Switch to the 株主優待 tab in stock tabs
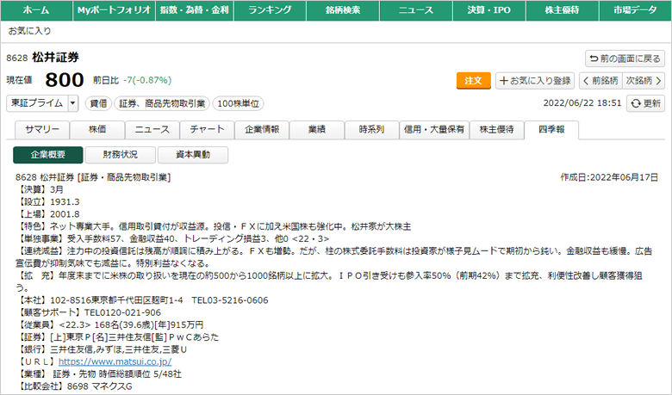The width and height of the screenshot is (672, 395). (x=497, y=130)
